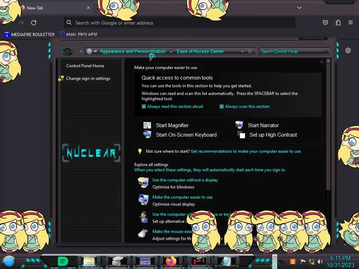
Task: Open the red-icon active taskbar app
Action: (199, 261)
